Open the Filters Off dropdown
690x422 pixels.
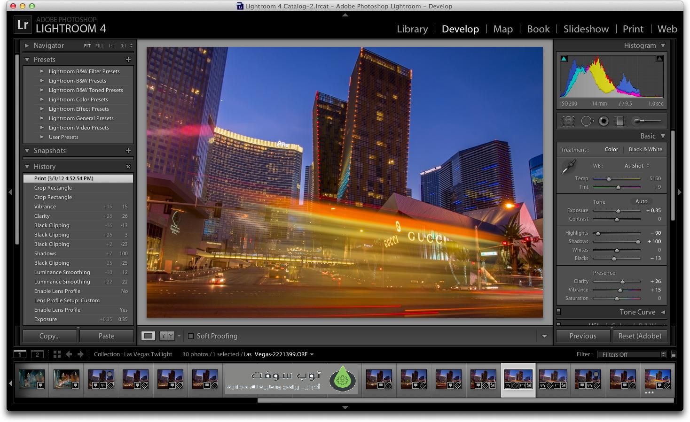tap(633, 354)
